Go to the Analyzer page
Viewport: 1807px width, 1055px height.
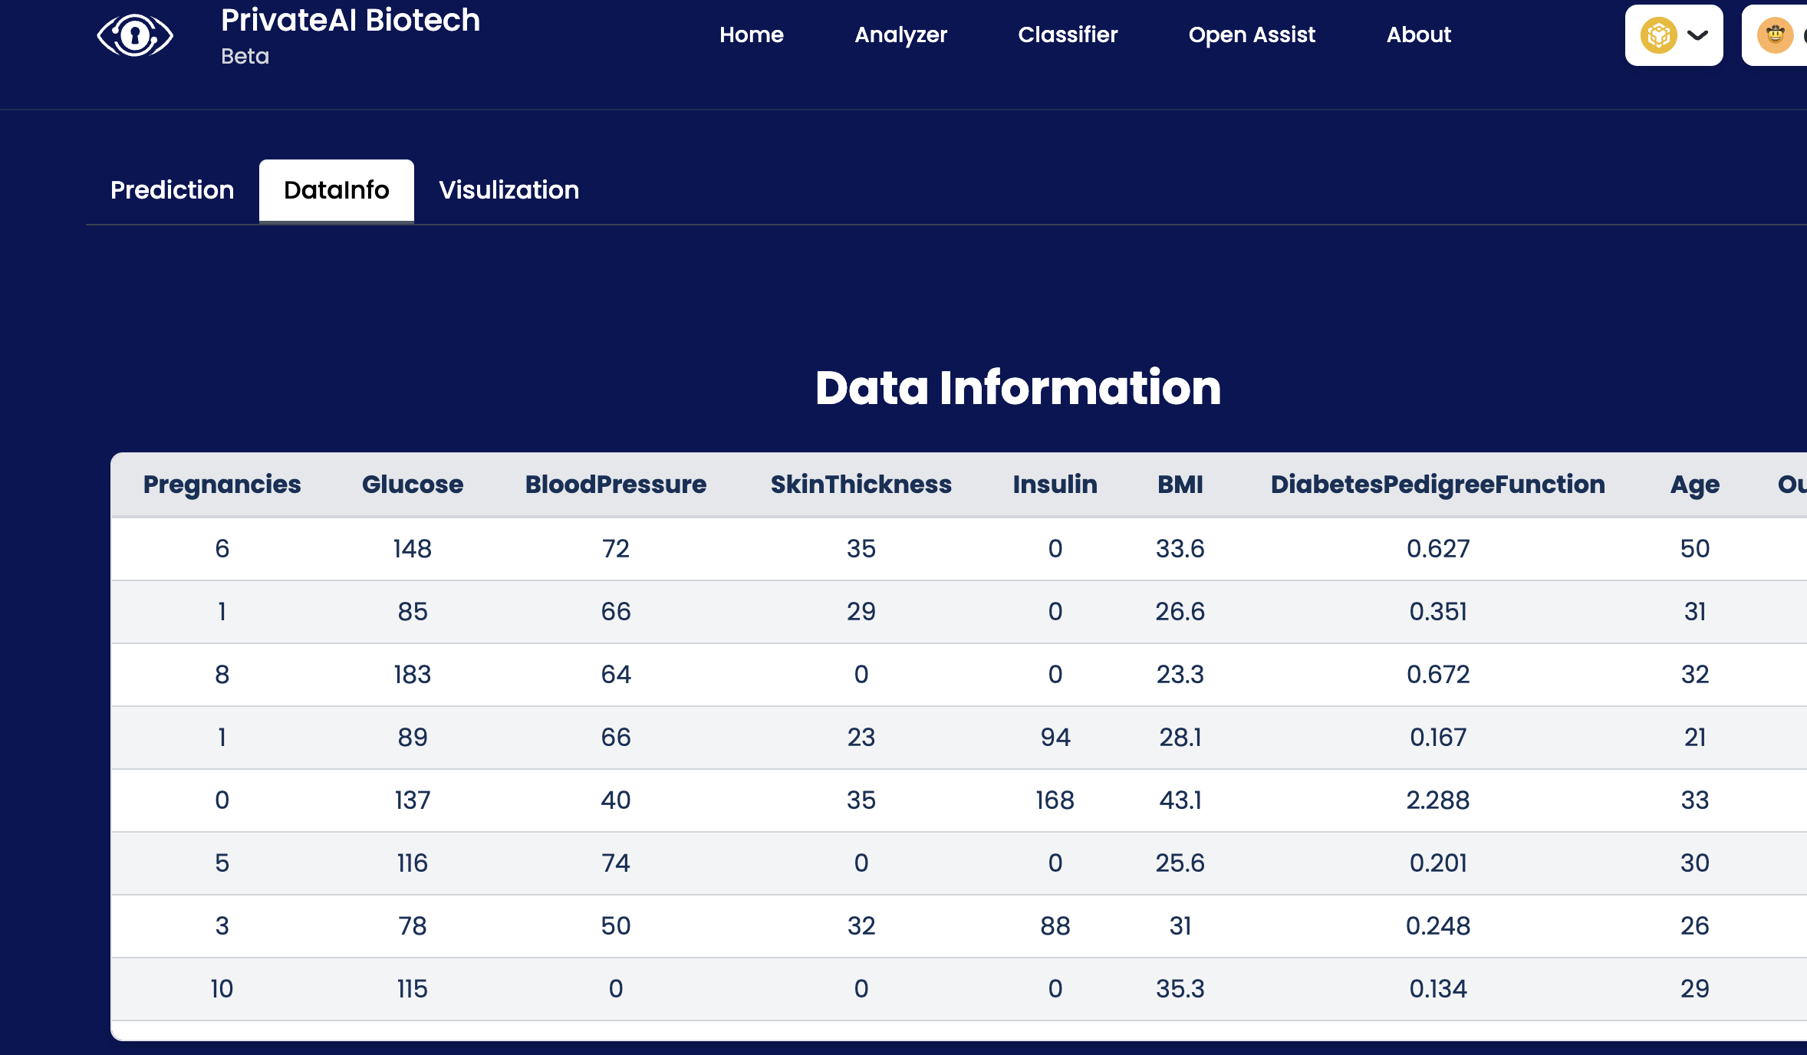point(900,35)
